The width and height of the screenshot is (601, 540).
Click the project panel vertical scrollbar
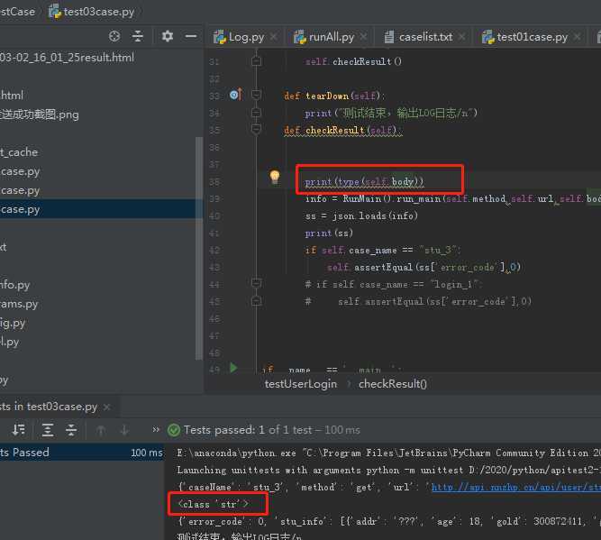pos(198,249)
